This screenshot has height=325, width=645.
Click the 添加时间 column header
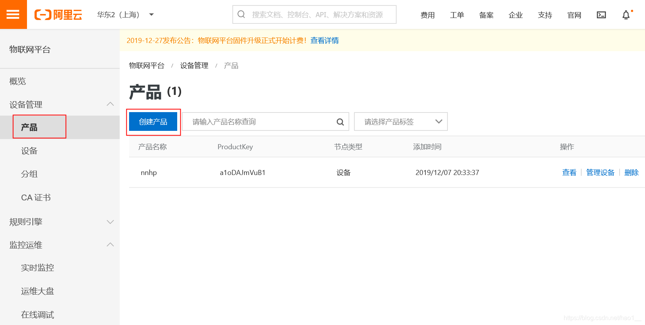click(x=427, y=147)
